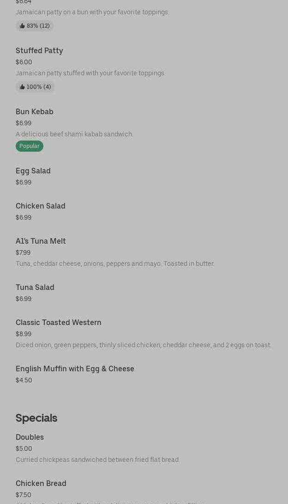Select the Chicken Bread special
Viewport: 288px width, 504px height.
(x=41, y=483)
